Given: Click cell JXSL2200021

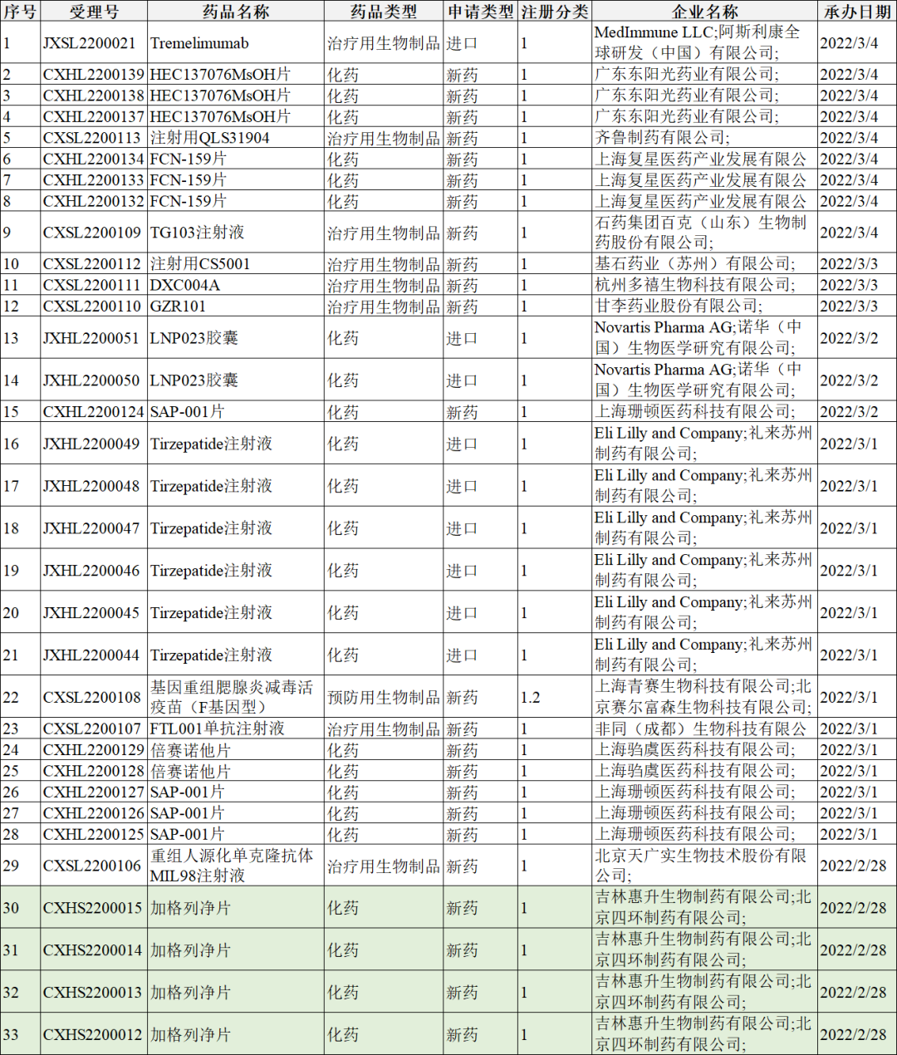Looking at the screenshot, I should pos(94,42).
